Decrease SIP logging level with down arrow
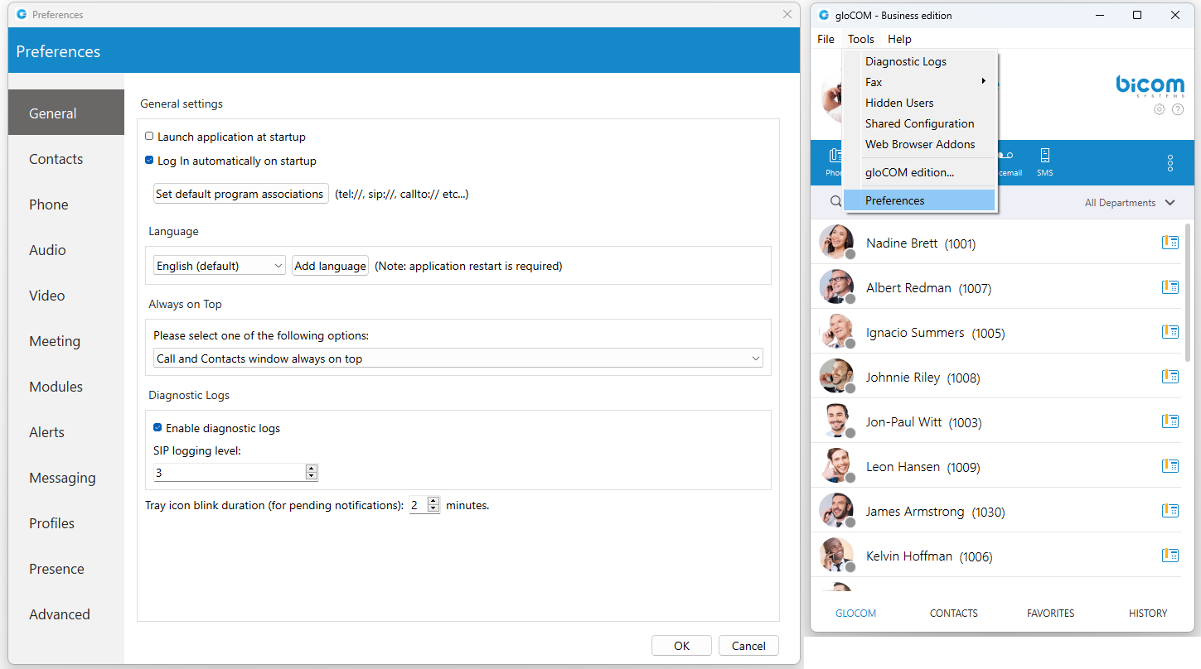The width and height of the screenshot is (1201, 669). [312, 476]
